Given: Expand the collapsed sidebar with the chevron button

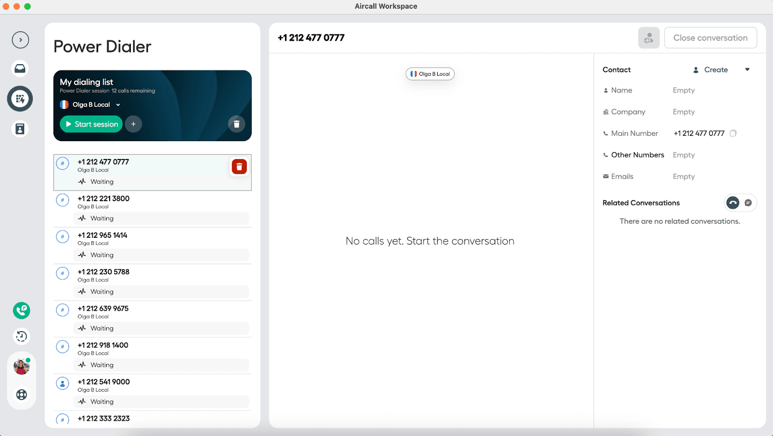Looking at the screenshot, I should click(20, 40).
